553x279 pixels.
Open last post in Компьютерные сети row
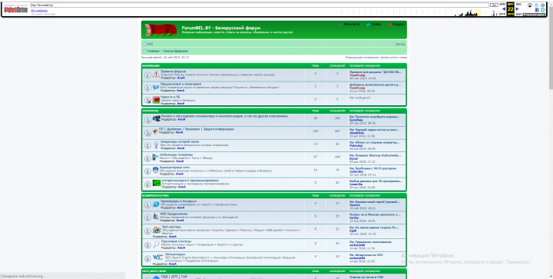pyautogui.click(x=373, y=168)
